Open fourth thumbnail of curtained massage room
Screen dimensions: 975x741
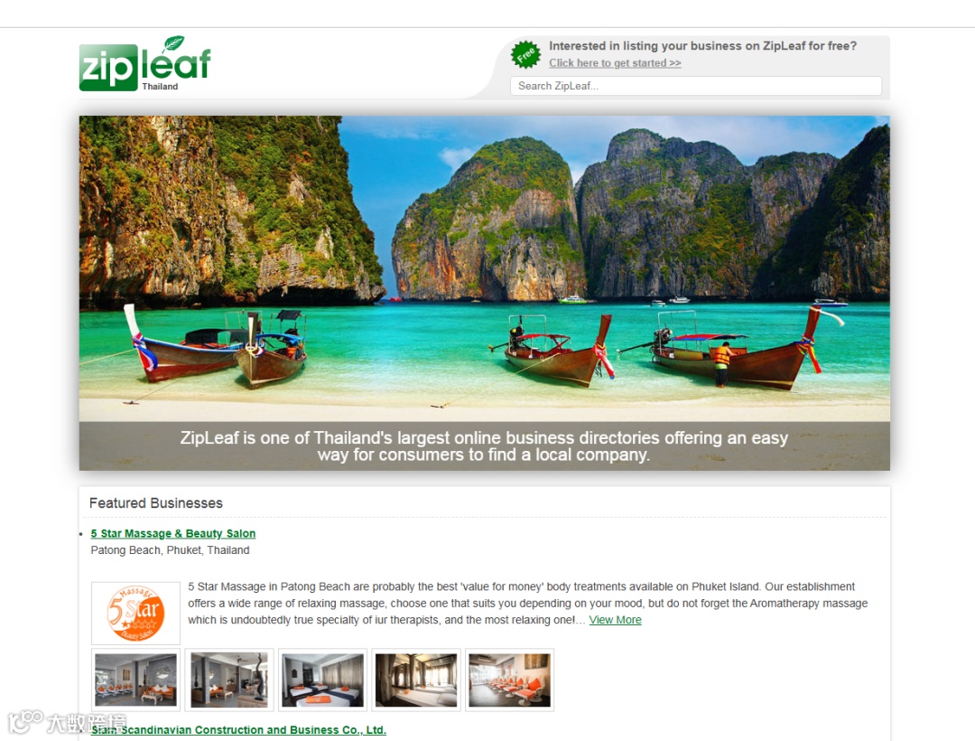(416, 680)
